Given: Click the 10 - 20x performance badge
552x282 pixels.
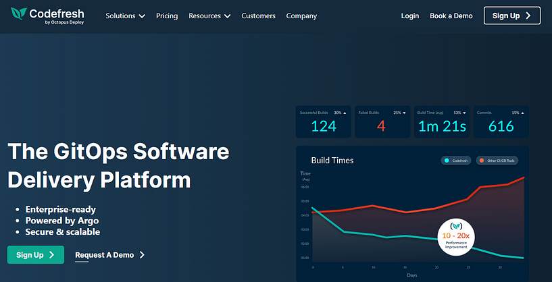Looking at the screenshot, I should [456, 236].
